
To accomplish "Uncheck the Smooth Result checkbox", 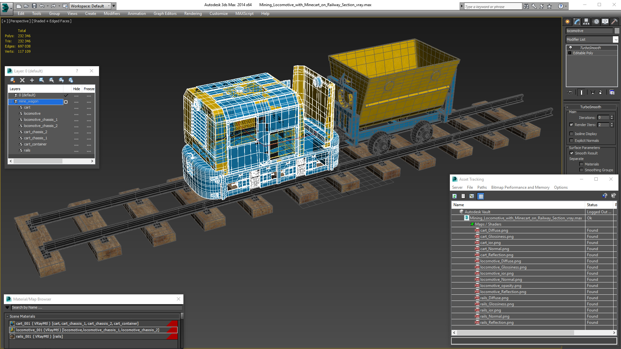I will pos(572,153).
